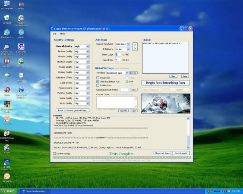Image resolution: width=243 pixels, height=194 pixels.
Task: Check Disable tooltips option
Action: 54,153
